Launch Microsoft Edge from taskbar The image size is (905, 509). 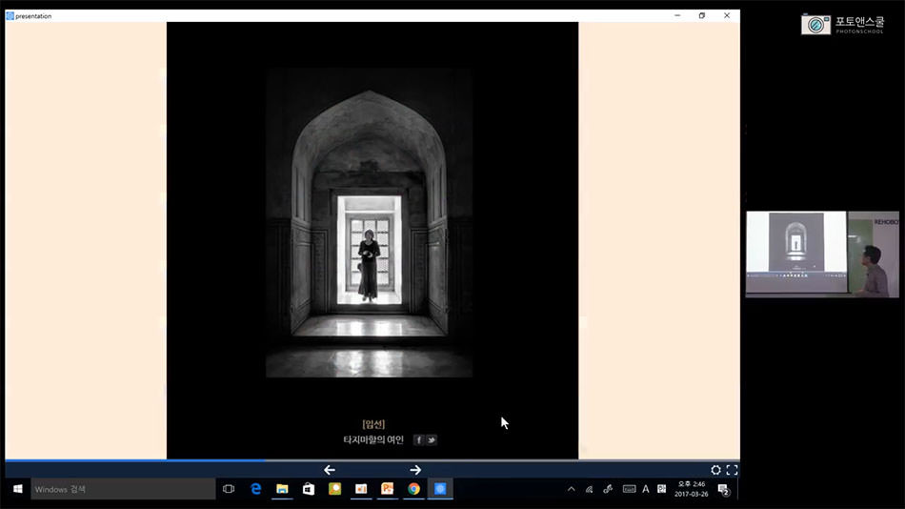255,489
